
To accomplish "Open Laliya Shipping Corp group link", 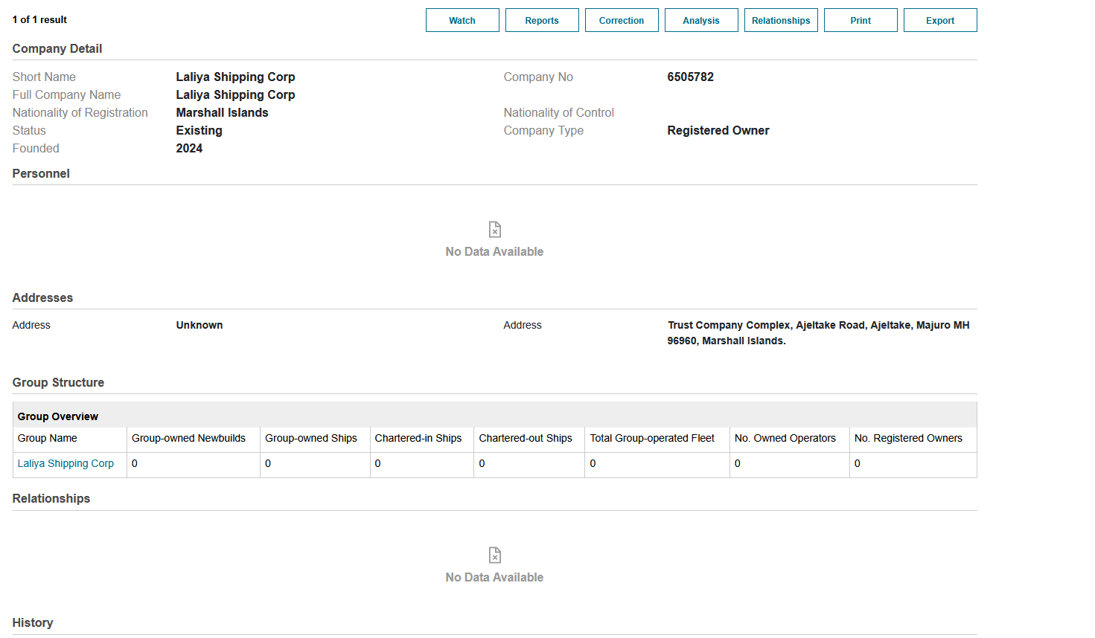I will (x=66, y=463).
